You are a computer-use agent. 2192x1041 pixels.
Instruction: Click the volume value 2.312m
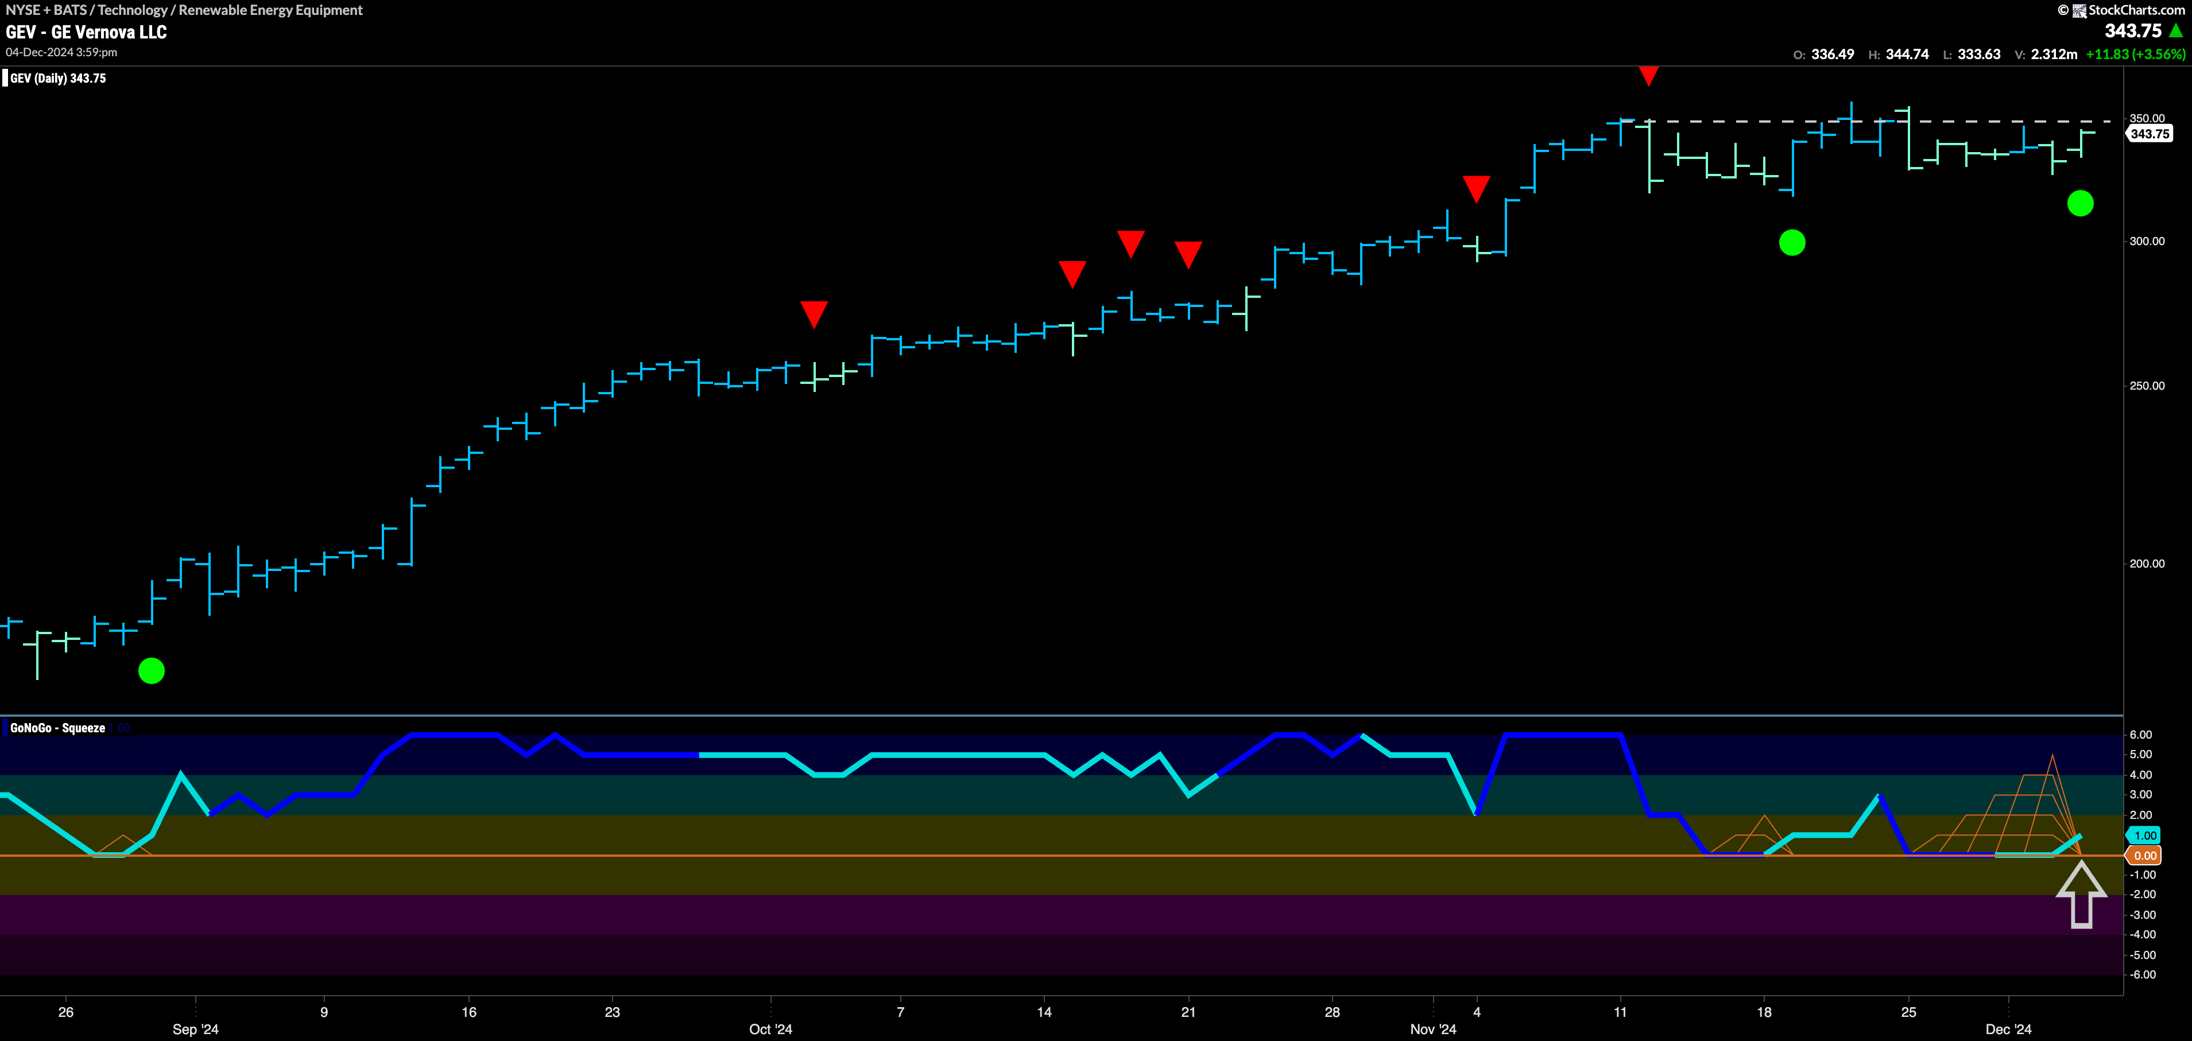click(2054, 55)
